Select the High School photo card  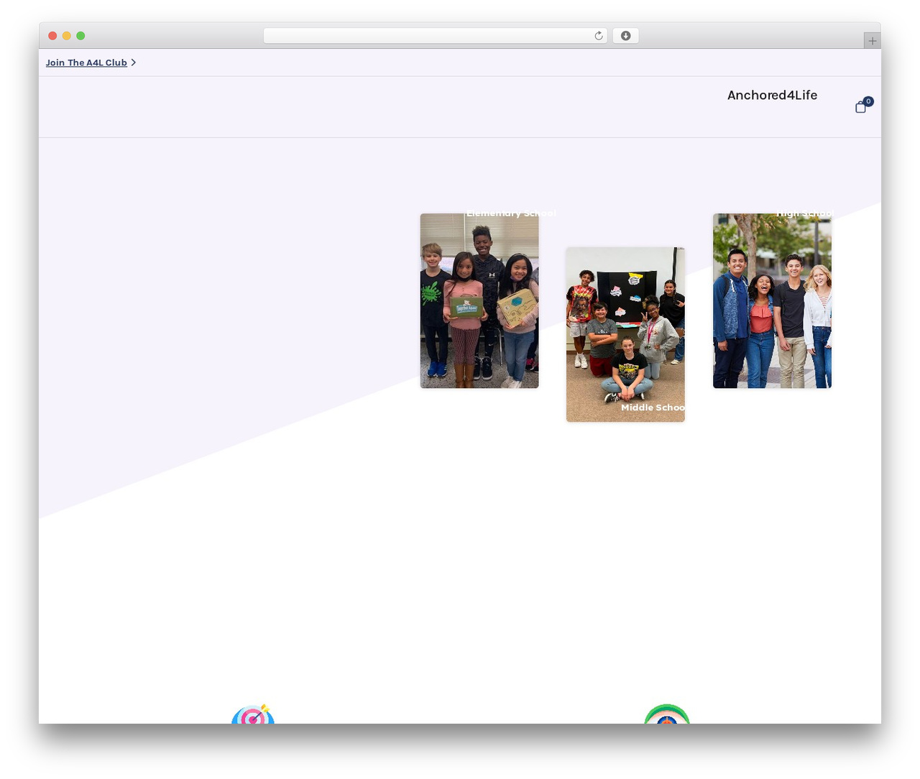772,300
